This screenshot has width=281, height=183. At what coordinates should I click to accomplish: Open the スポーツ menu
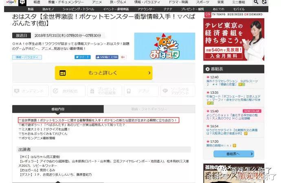click(202, 2)
